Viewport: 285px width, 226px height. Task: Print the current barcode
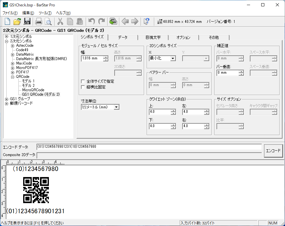tap(38, 21)
